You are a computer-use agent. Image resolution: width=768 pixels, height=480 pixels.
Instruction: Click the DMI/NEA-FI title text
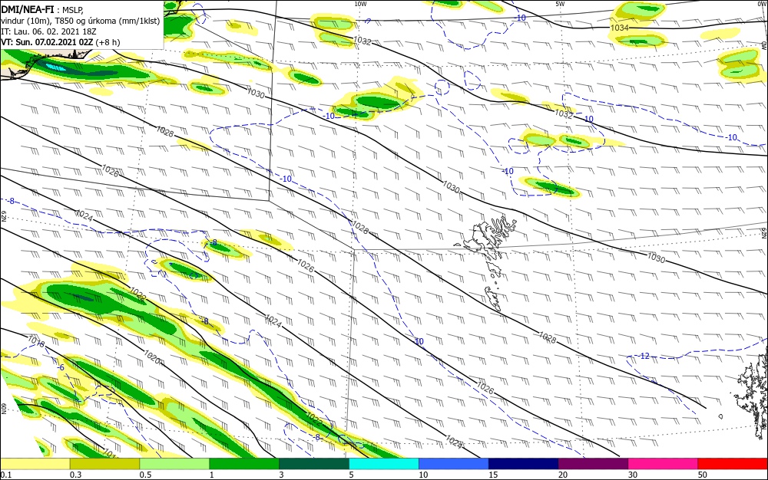(28, 8)
